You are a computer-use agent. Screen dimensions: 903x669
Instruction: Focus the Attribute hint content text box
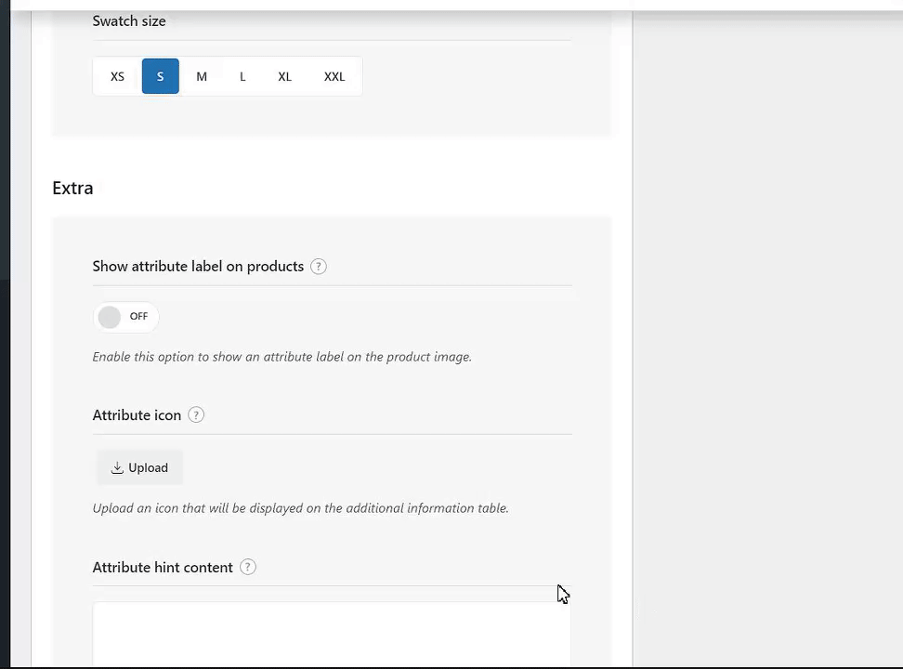click(x=331, y=634)
